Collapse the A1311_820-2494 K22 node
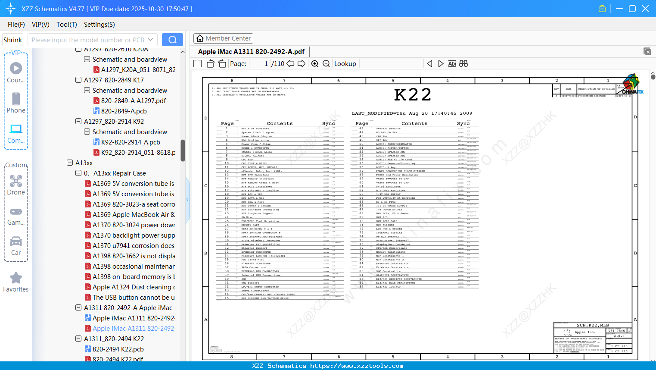This screenshot has height=370, width=656. tap(78, 339)
